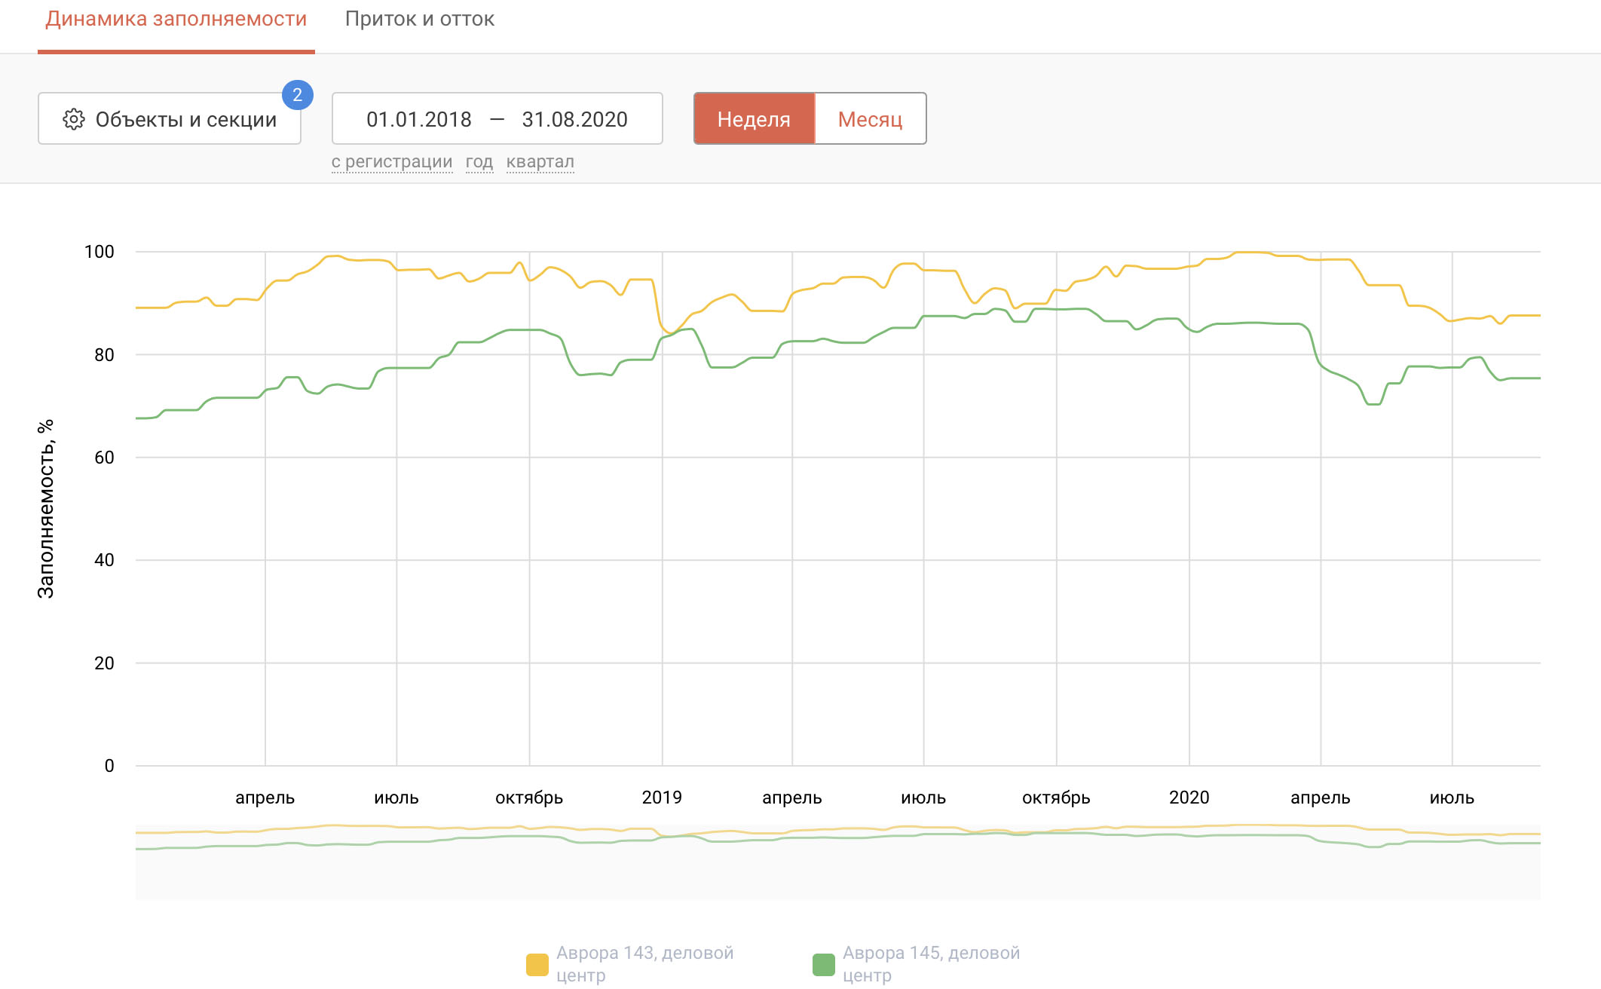Toggle the green Аврора 145 legend swatch

[x=824, y=964]
